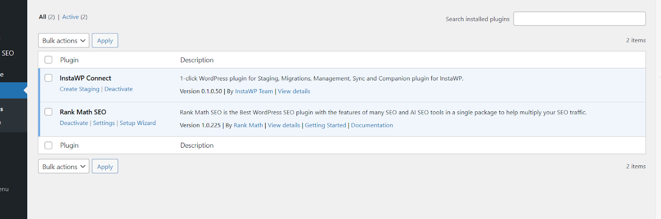The height and width of the screenshot is (219, 661).
Task: Click 'Version 1.0.225' text
Action: pyautogui.click(x=200, y=125)
